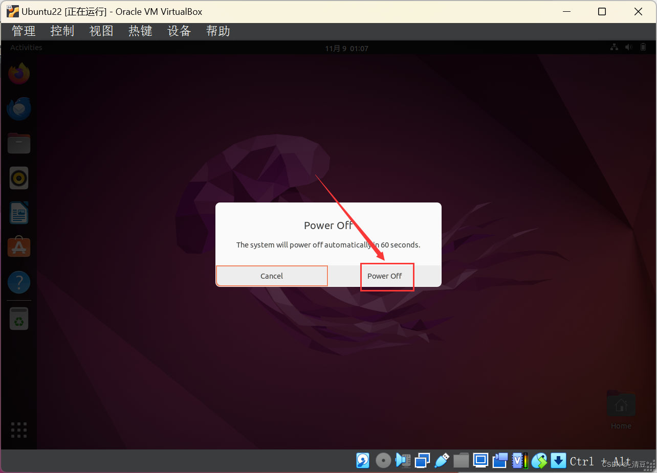657x473 pixels.
Task: Click hard disk activity status icon
Action: [x=363, y=461]
